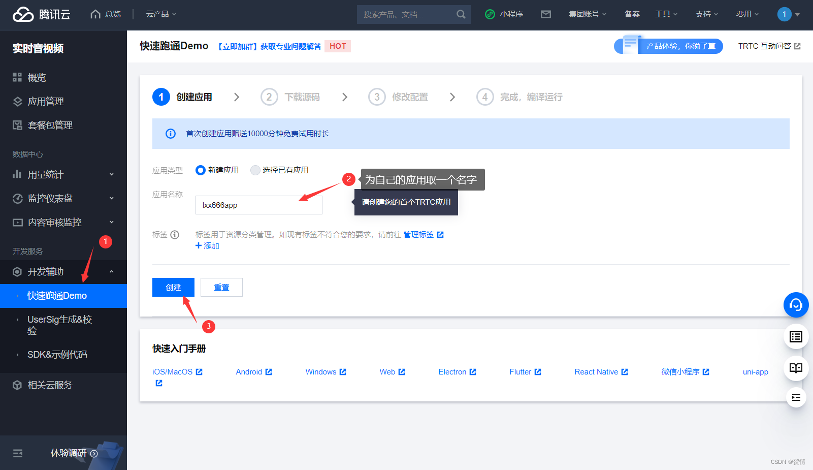
Task: Open external link icon next to Flutter
Action: (538, 372)
